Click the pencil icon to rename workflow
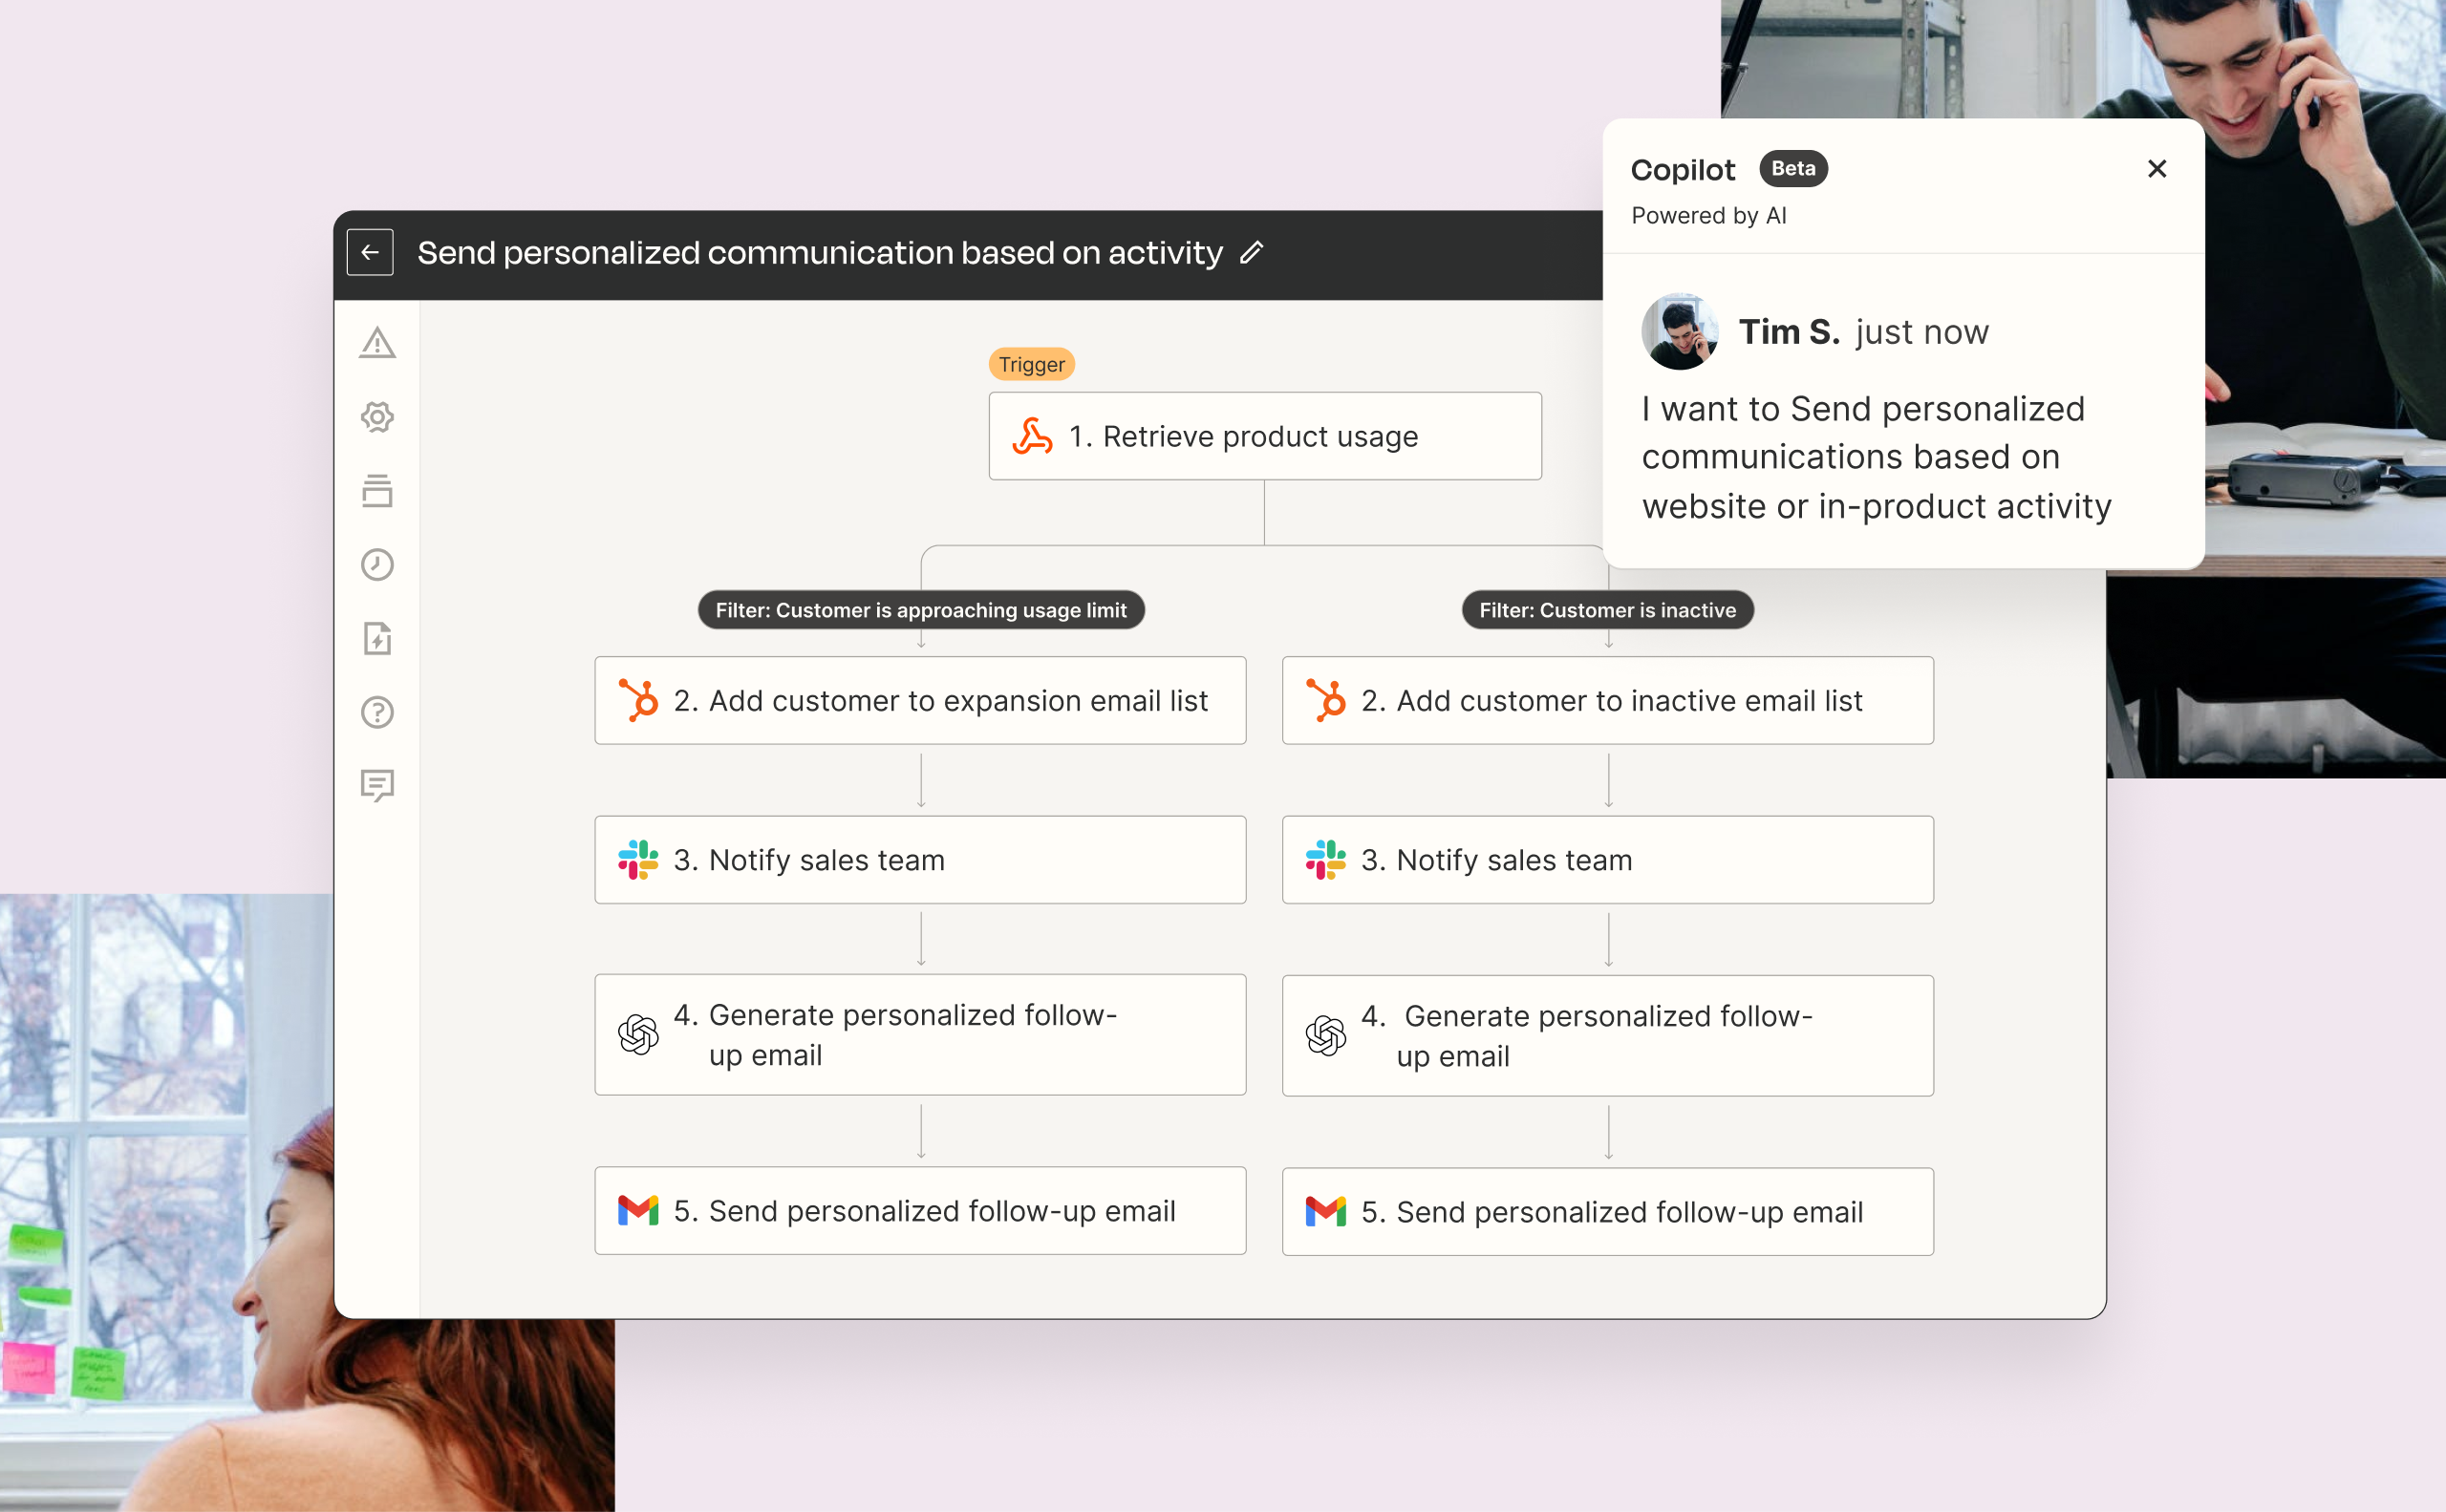 [1251, 253]
